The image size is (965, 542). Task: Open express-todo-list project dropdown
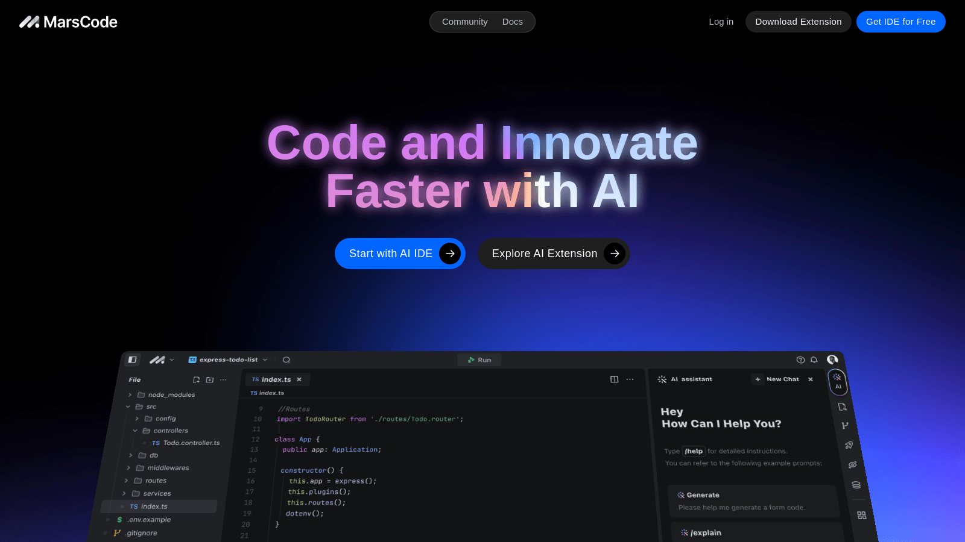(x=227, y=360)
